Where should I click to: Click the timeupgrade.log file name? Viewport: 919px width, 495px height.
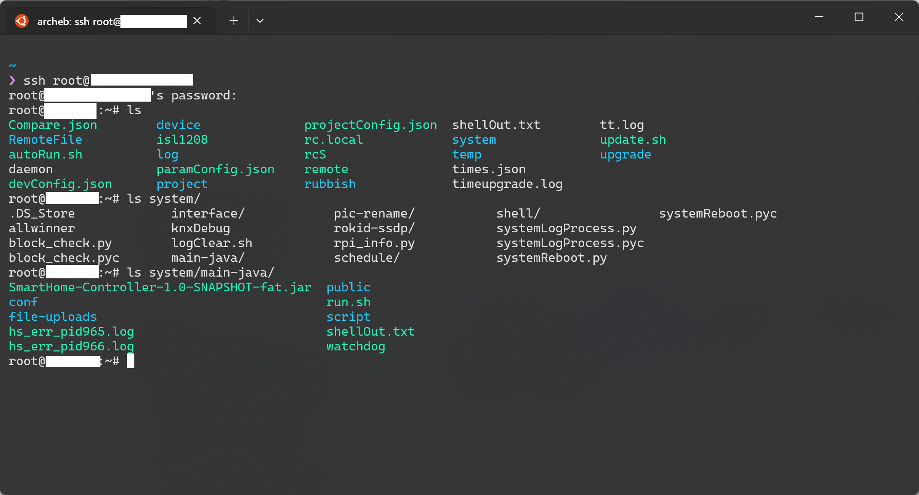[507, 184]
